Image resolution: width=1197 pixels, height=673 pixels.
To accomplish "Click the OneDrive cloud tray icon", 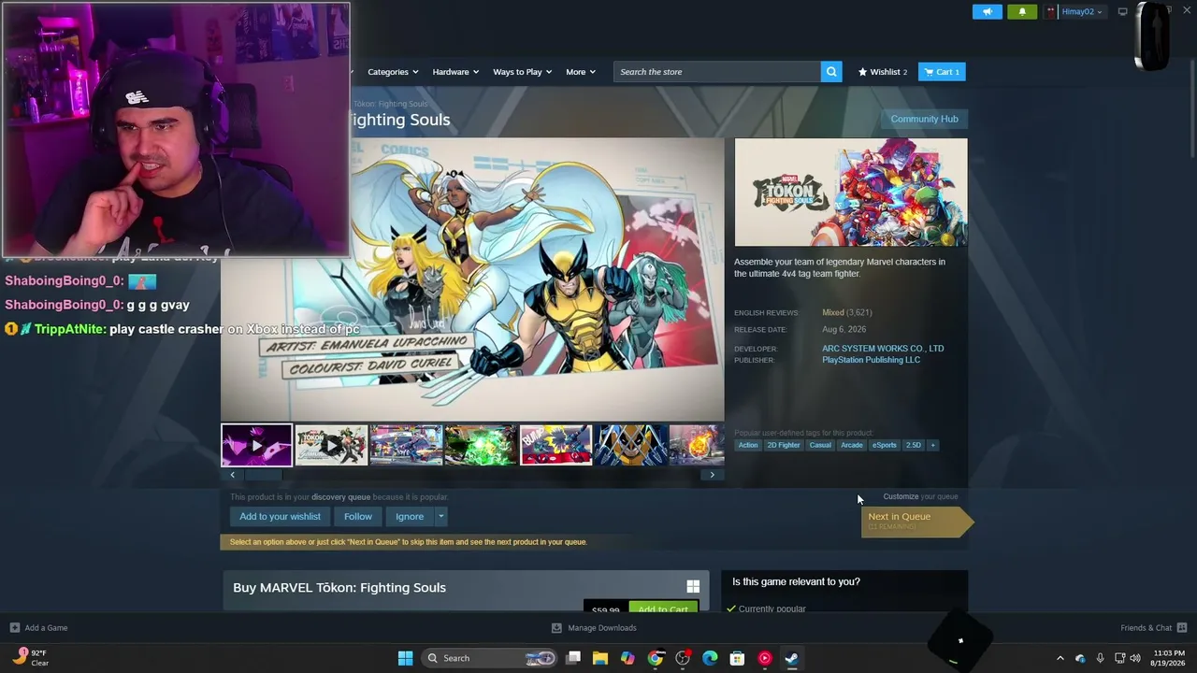I will (x=1080, y=658).
